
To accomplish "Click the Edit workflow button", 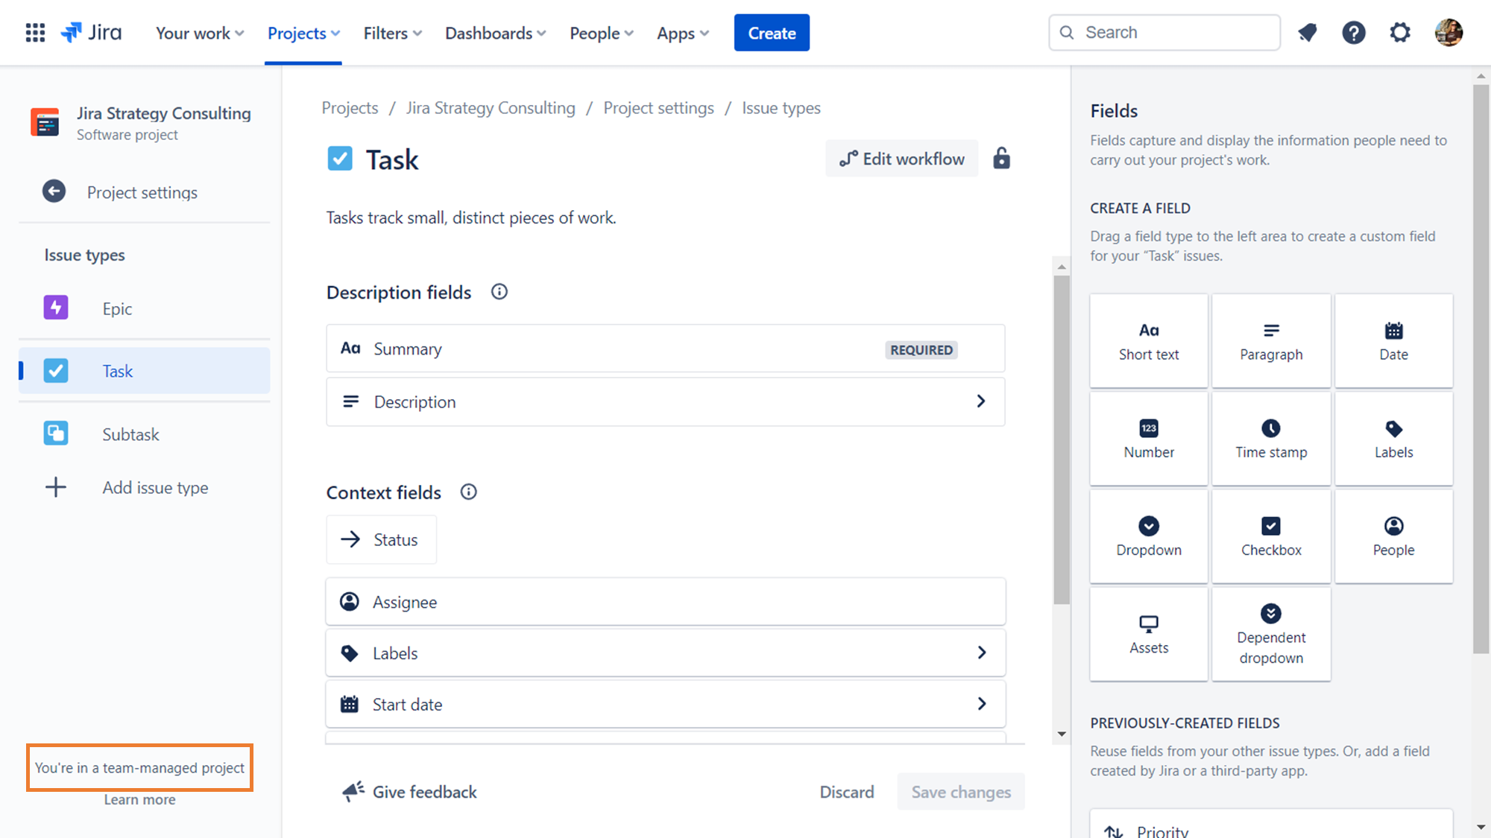I will pyautogui.click(x=901, y=159).
